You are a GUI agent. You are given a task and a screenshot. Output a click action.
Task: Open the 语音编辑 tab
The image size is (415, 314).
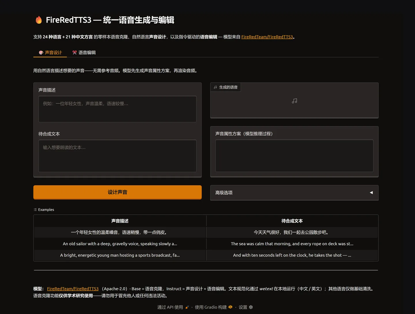(x=84, y=52)
